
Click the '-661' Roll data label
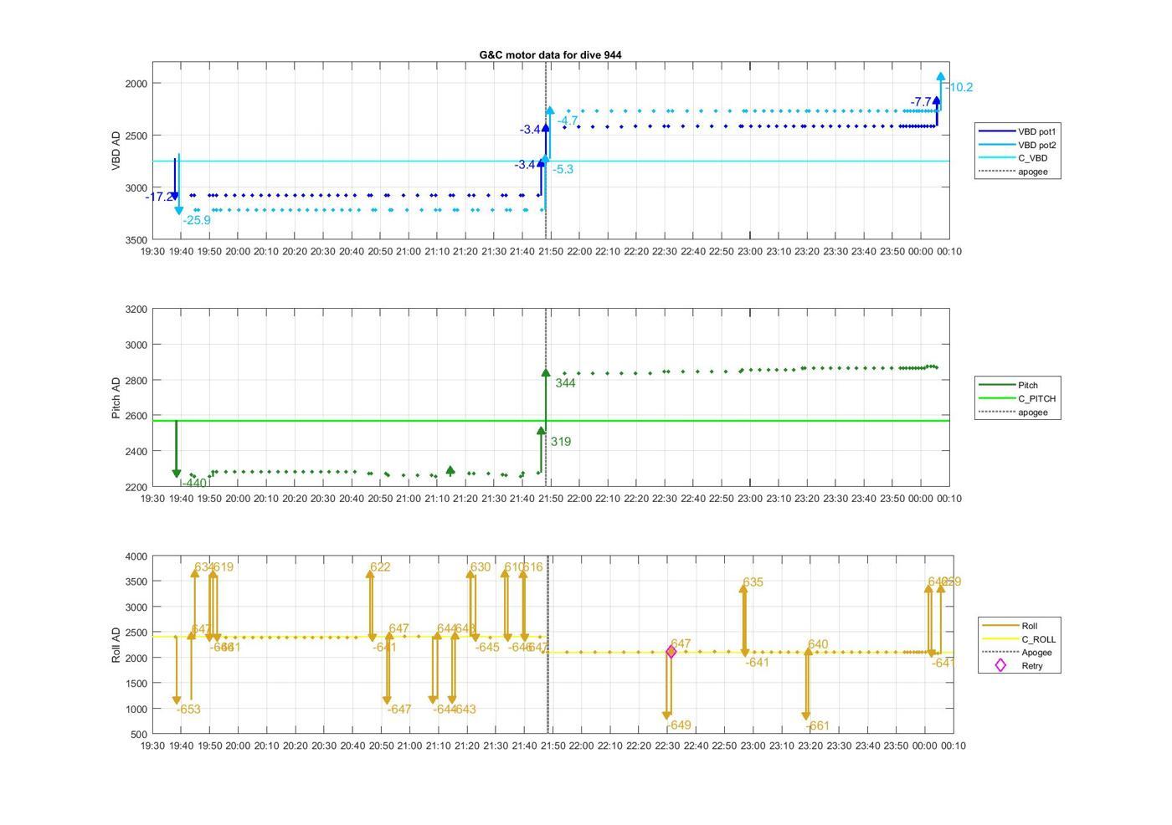817,726
